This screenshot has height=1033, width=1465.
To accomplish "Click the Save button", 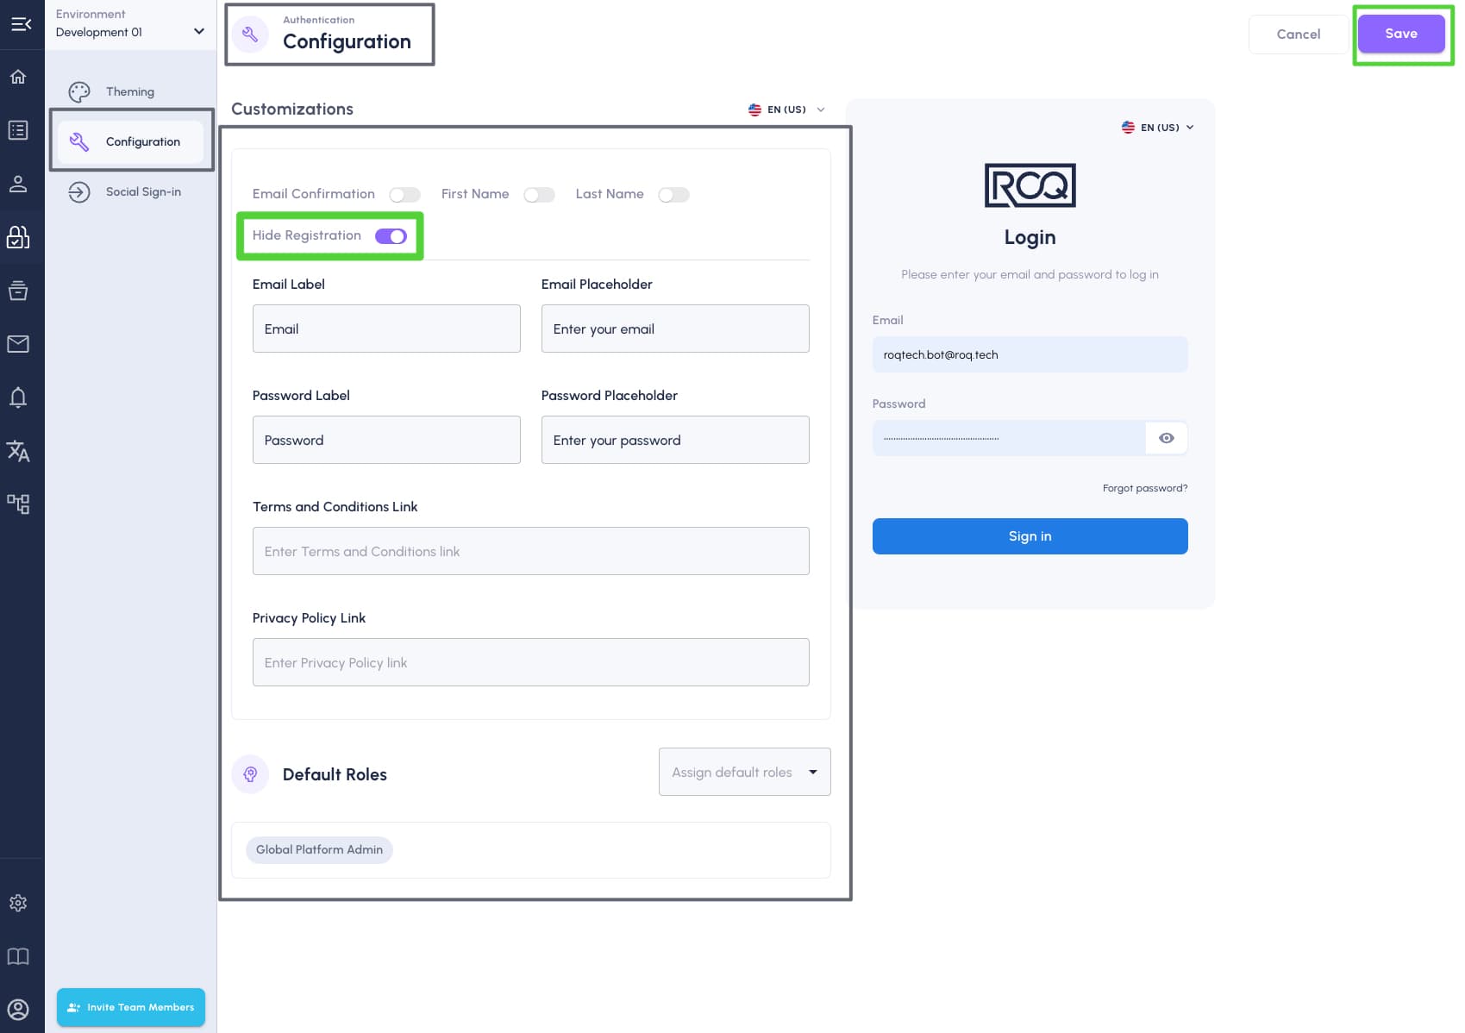I will point(1401,34).
